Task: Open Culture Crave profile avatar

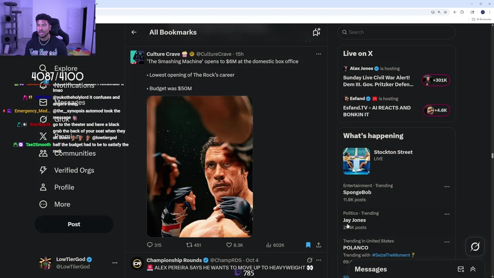Action: (x=137, y=57)
